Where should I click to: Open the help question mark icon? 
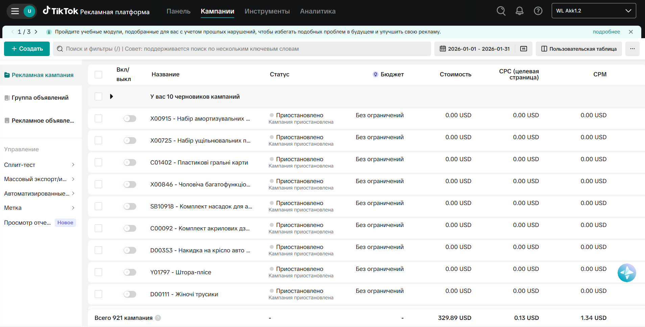point(538,11)
